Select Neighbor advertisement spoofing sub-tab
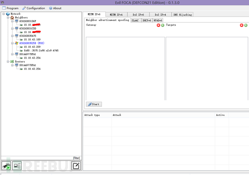 click(108, 20)
